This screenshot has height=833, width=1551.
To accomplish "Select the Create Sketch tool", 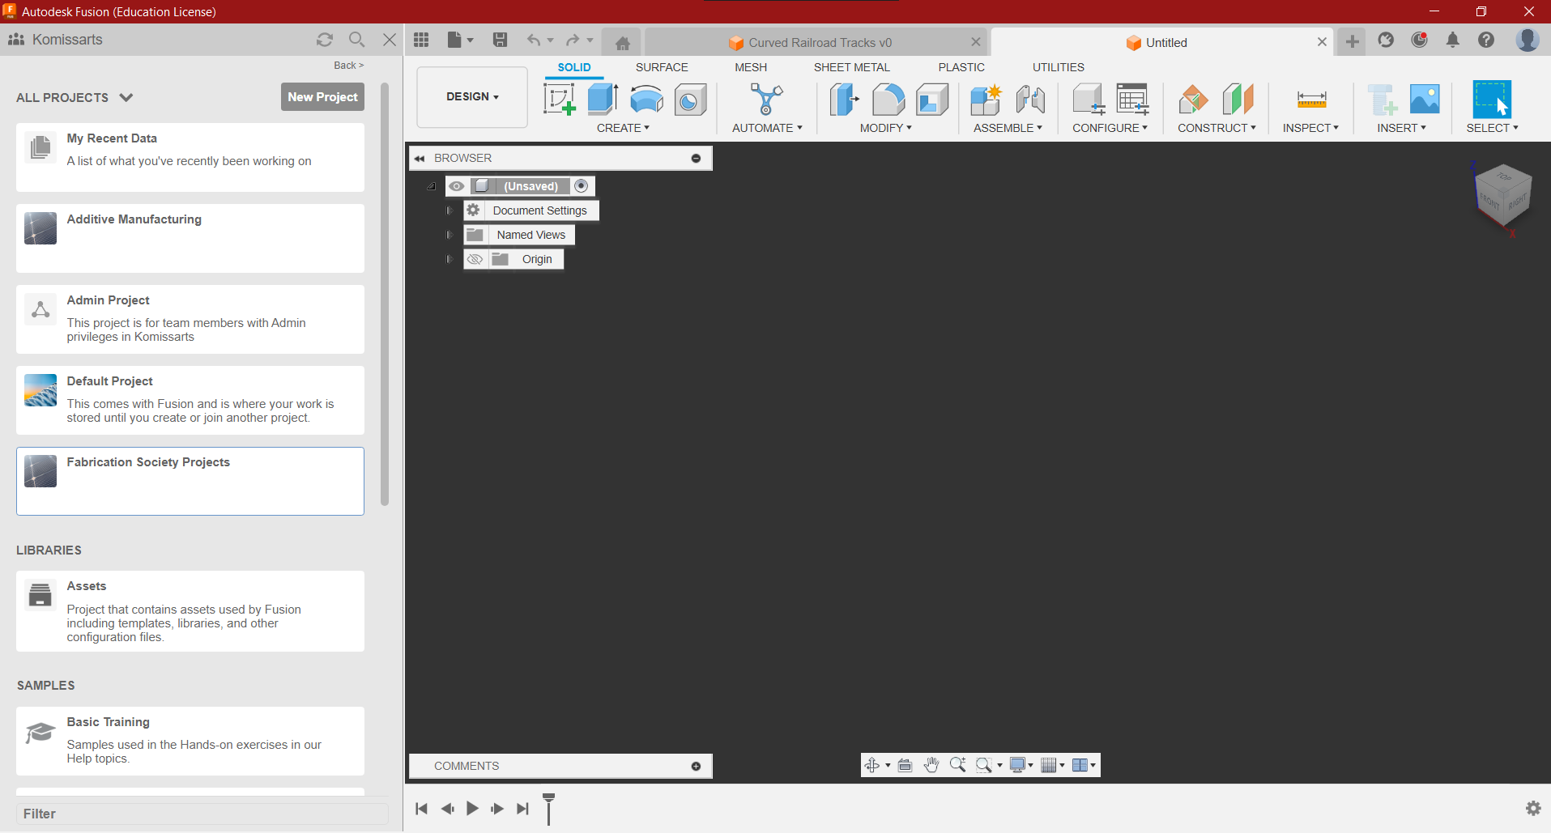I will pyautogui.click(x=559, y=100).
